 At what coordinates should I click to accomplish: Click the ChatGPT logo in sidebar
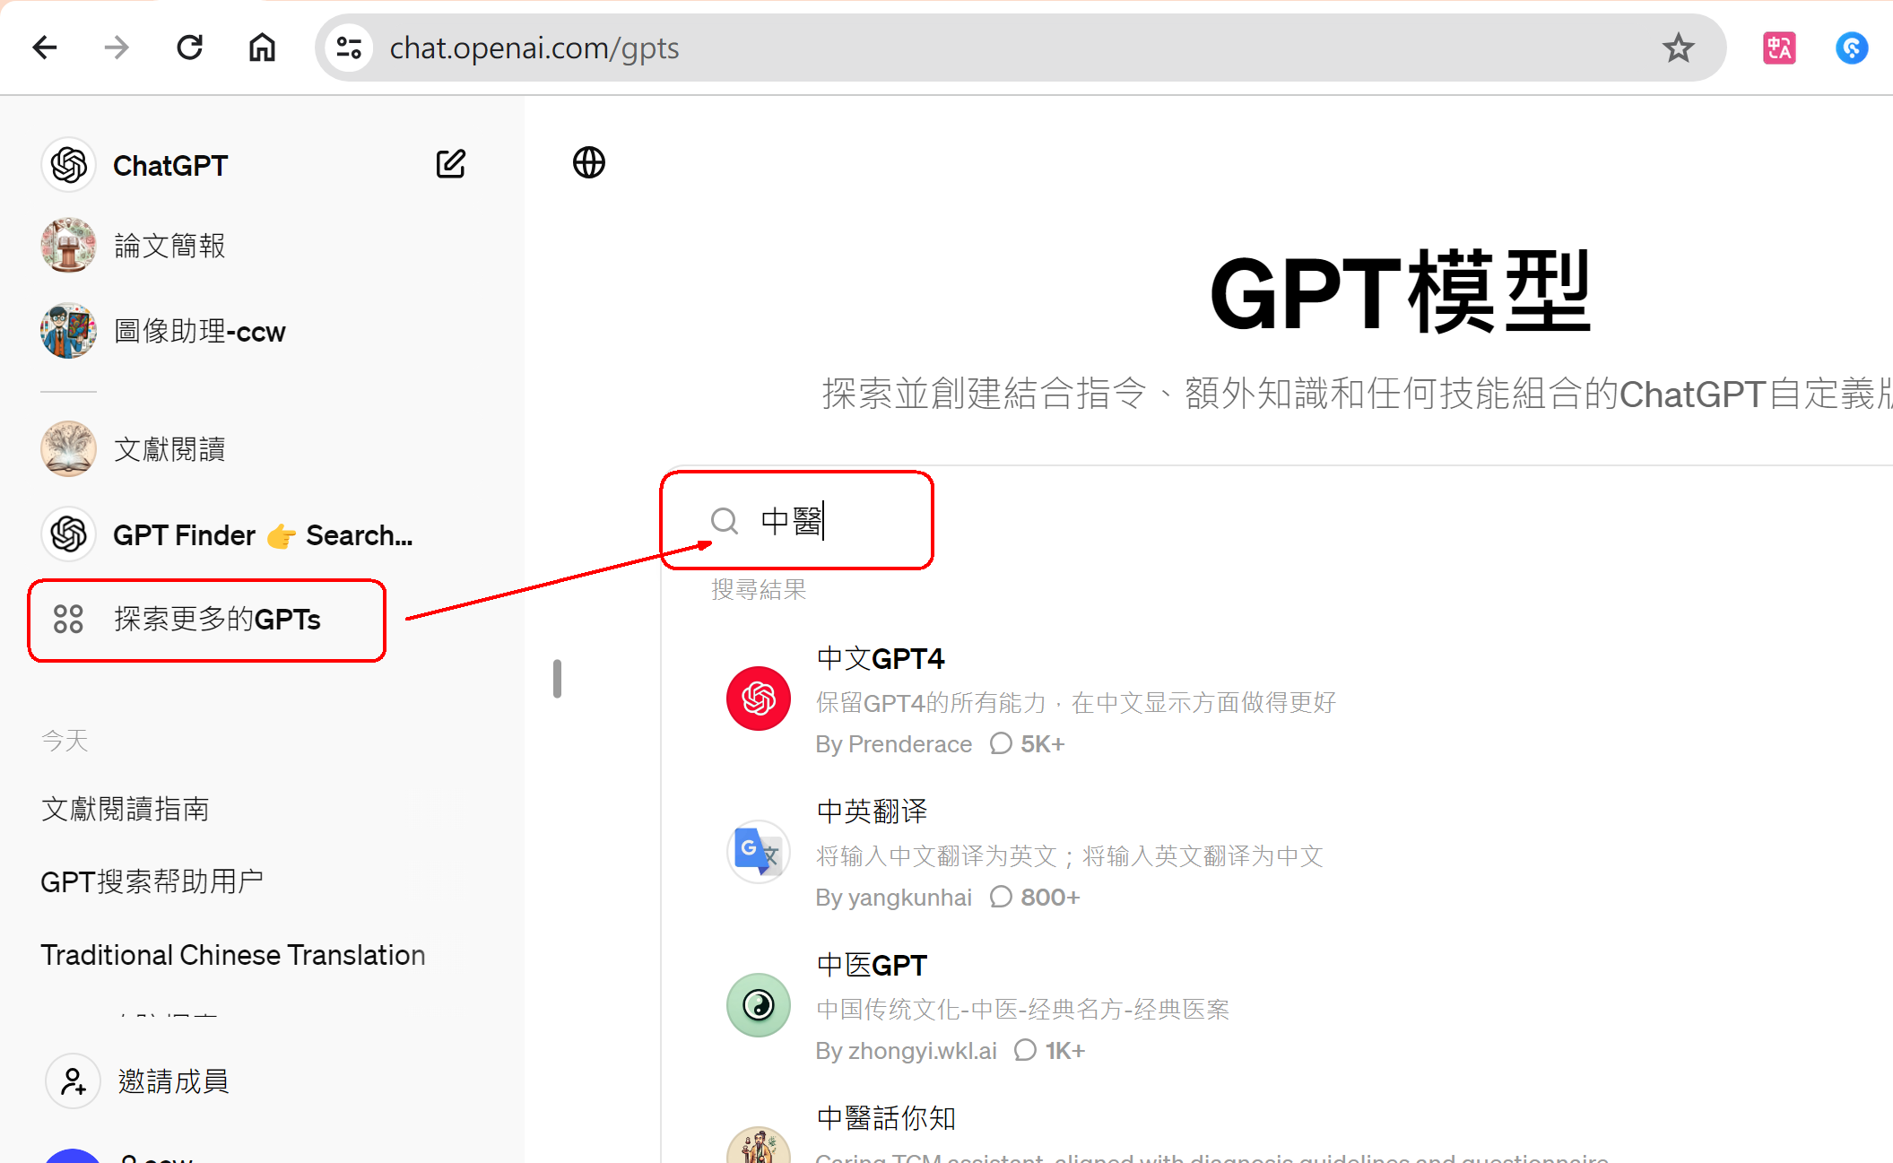pyautogui.click(x=68, y=165)
